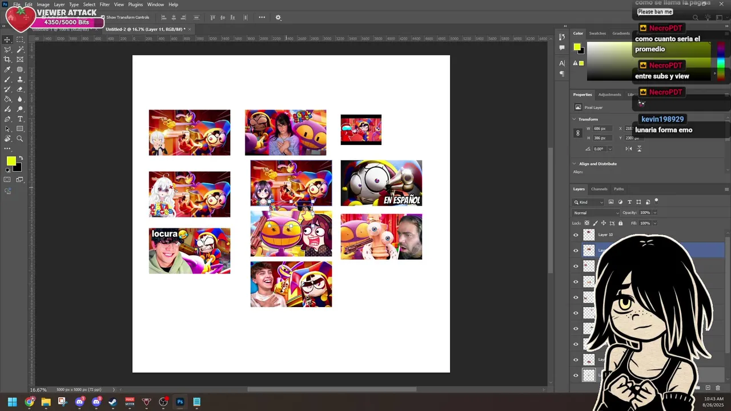Open rotation angle dropdown in Transform

click(610, 149)
